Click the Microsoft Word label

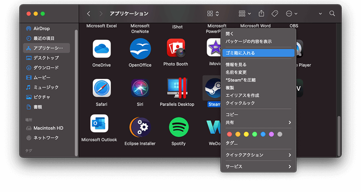coord(255,26)
